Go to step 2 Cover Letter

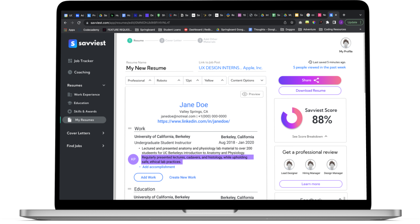[x=171, y=41]
